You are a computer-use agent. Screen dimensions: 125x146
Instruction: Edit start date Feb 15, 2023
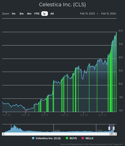pos(87,13)
